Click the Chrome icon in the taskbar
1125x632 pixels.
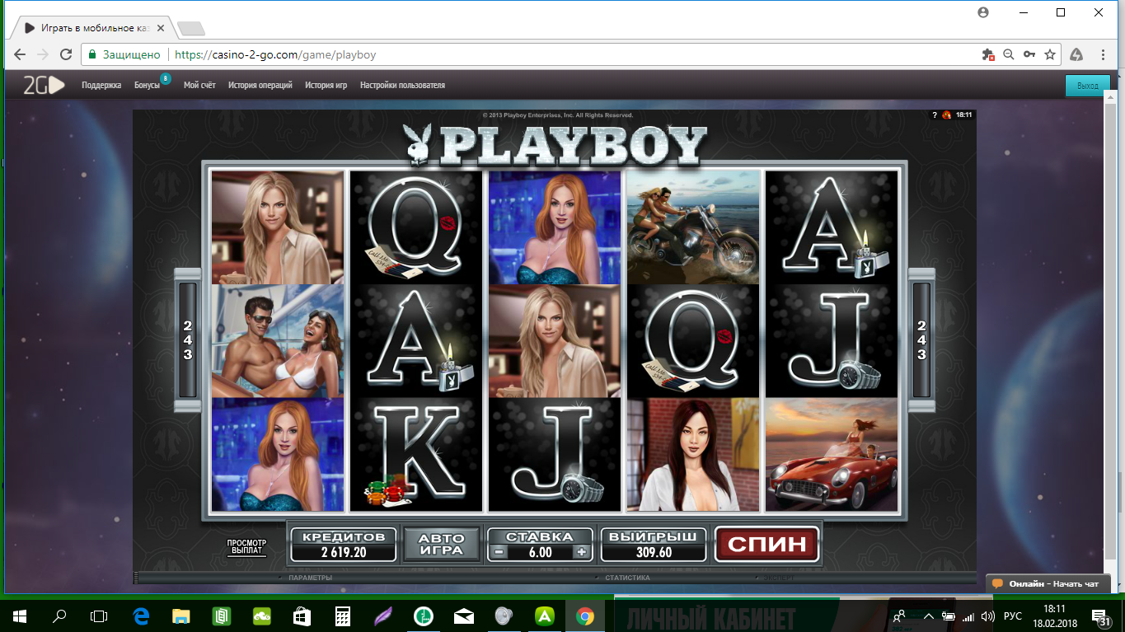[x=585, y=616]
